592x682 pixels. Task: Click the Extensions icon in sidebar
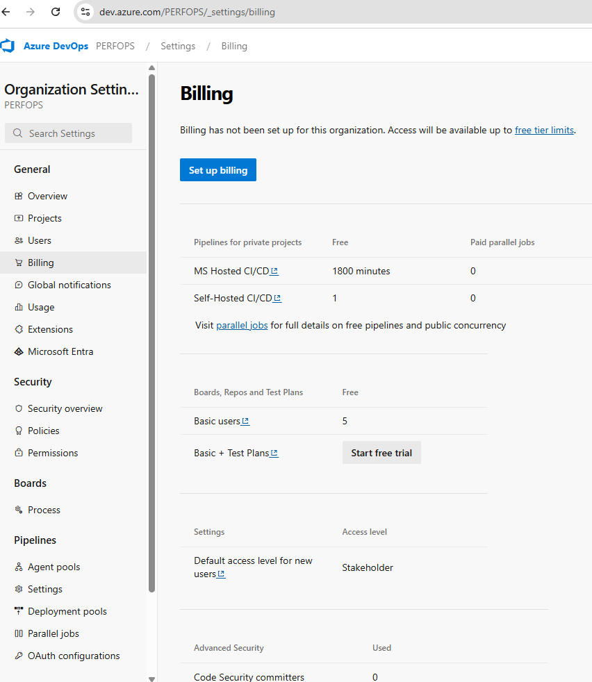[18, 328]
